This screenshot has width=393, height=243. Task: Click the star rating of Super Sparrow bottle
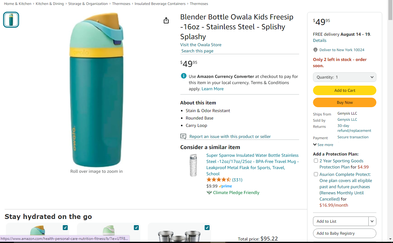point(219,180)
